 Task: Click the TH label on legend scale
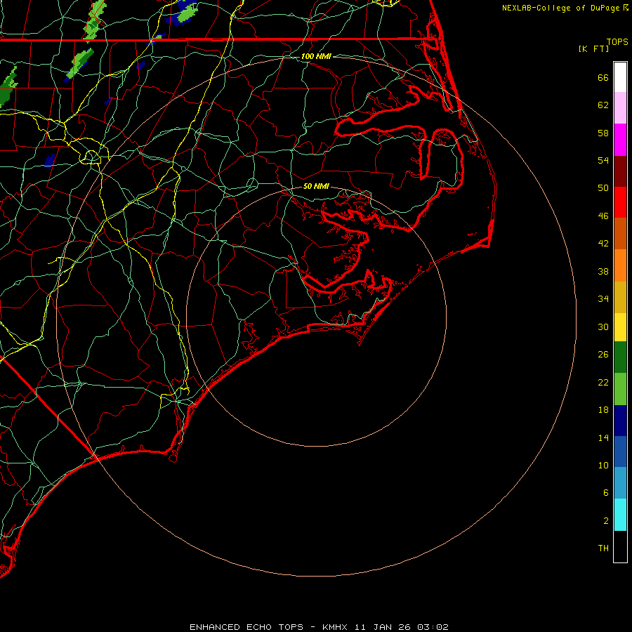click(x=603, y=548)
